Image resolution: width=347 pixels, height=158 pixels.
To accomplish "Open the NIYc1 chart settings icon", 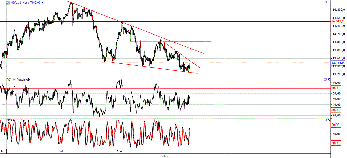I will pyautogui.click(x=8, y=3).
